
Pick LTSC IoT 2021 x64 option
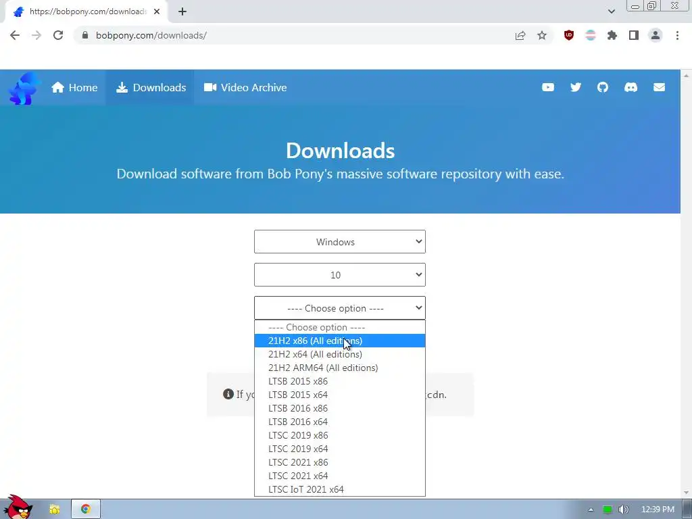tap(340, 489)
